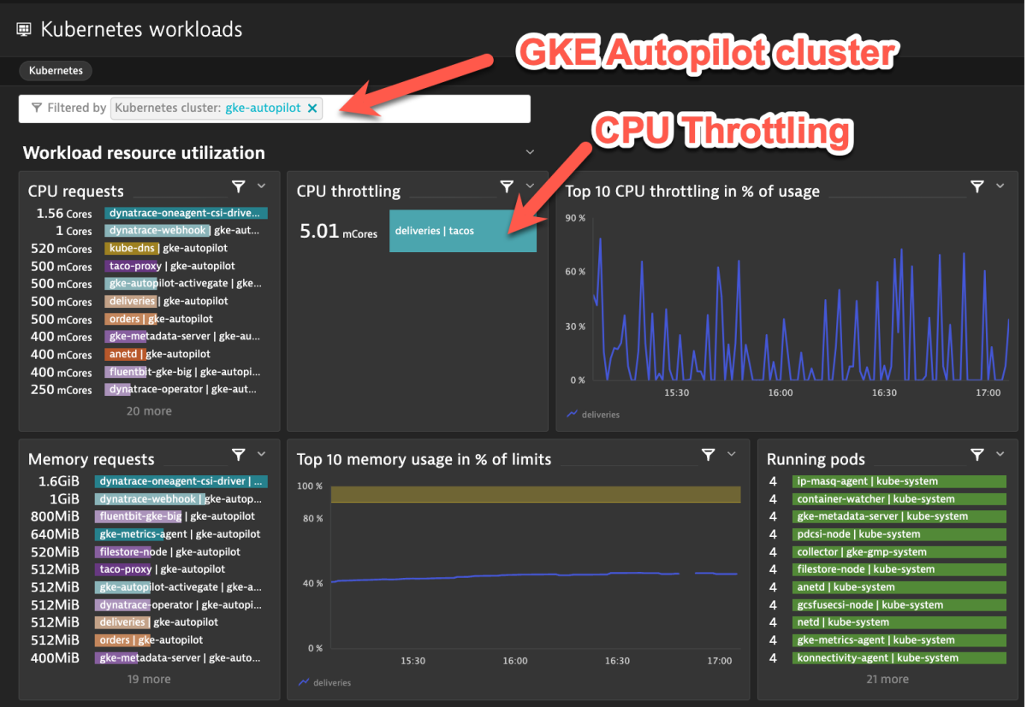Show 20 more CPU requests entries

click(148, 410)
